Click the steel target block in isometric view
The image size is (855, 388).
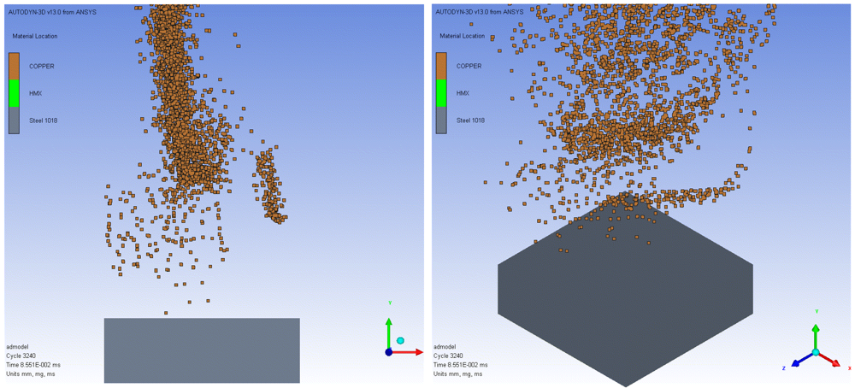pyautogui.click(x=626, y=289)
